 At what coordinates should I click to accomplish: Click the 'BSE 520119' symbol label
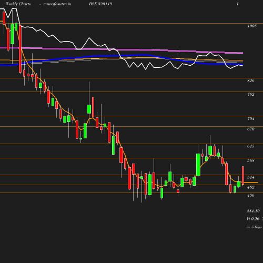(x=100, y=4)
